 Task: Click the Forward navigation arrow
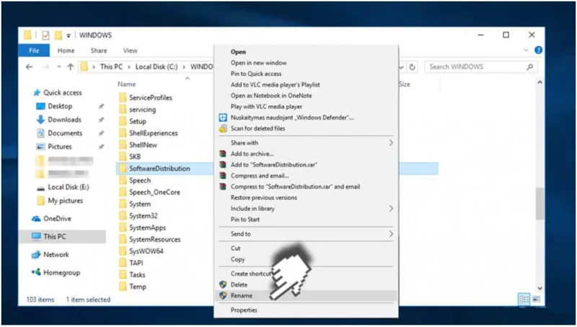point(45,66)
